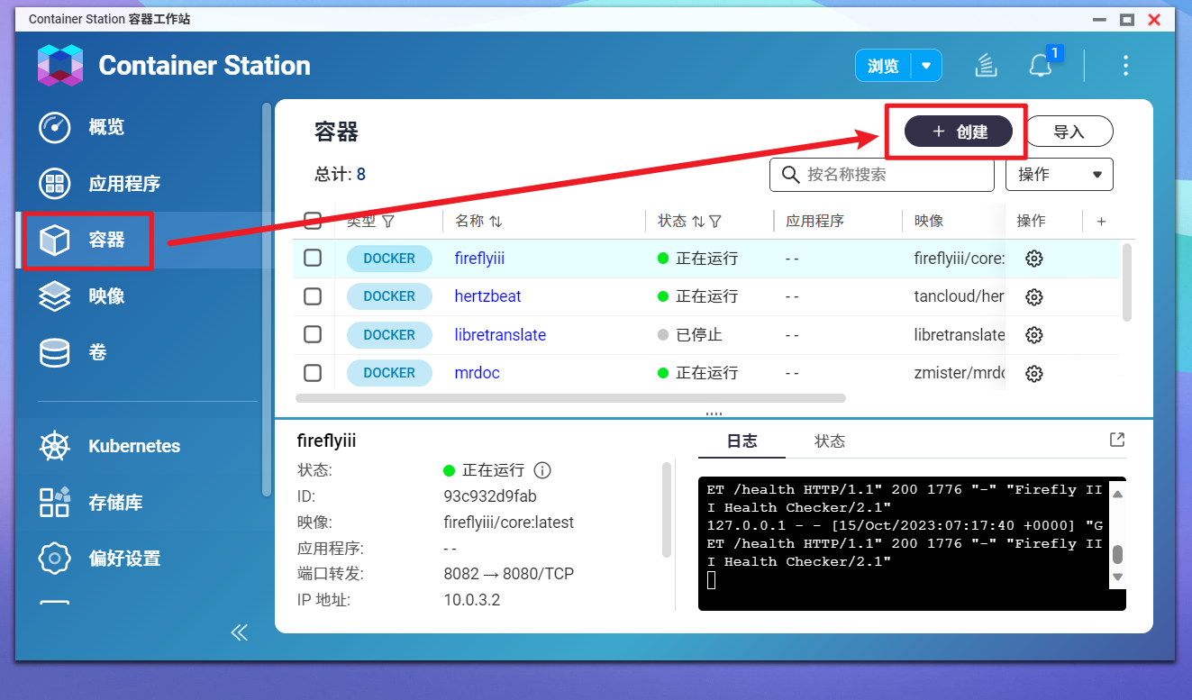Open gear actions for mrdoc
Viewport: 1192px width, 700px height.
coord(1034,373)
